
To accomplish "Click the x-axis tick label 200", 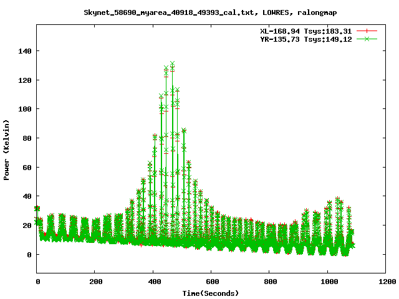I will click(95, 282).
